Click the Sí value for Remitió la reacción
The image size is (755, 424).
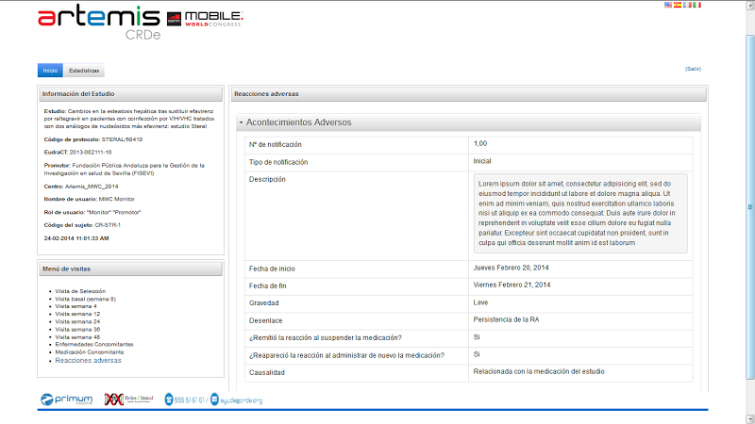(477, 337)
